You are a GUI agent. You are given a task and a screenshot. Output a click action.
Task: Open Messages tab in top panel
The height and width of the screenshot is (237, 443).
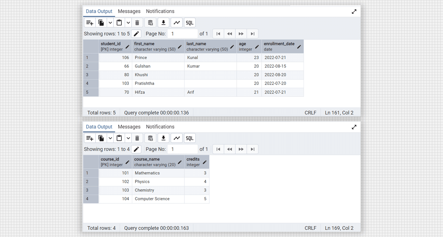click(129, 11)
